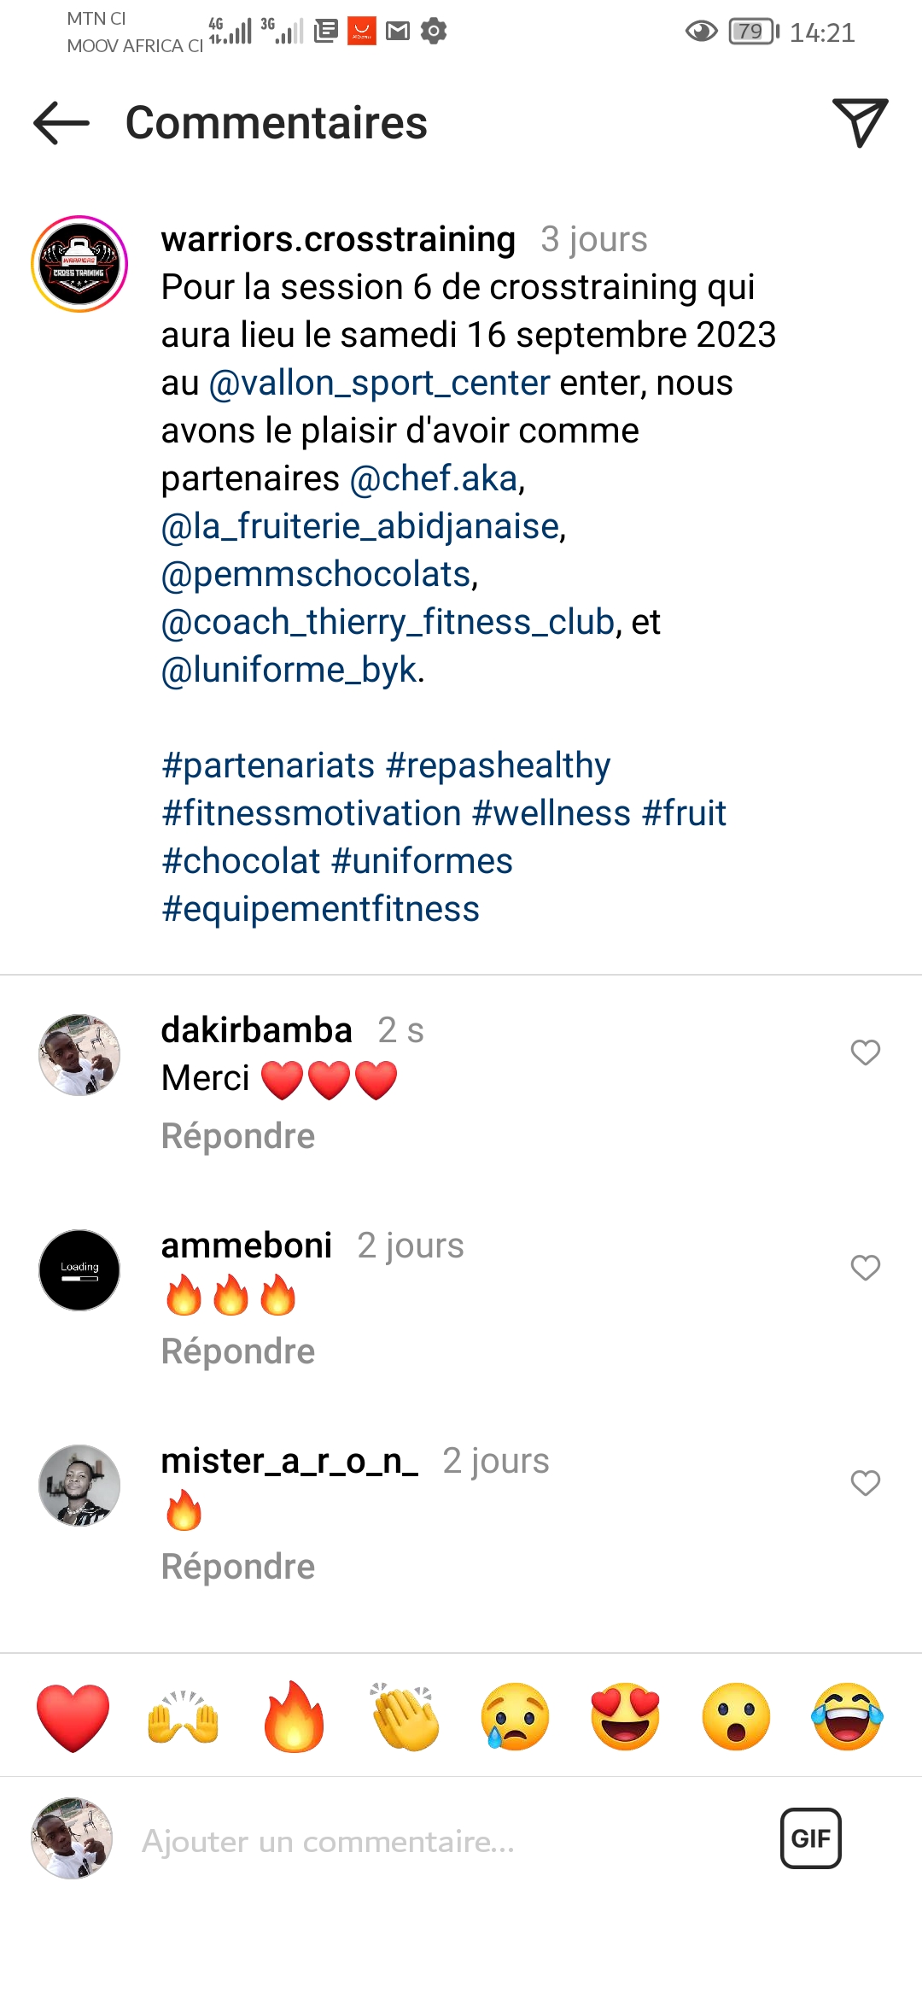Screen dimensions: 922x1999
Task: Open the GIF picker button
Action: coord(810,1838)
